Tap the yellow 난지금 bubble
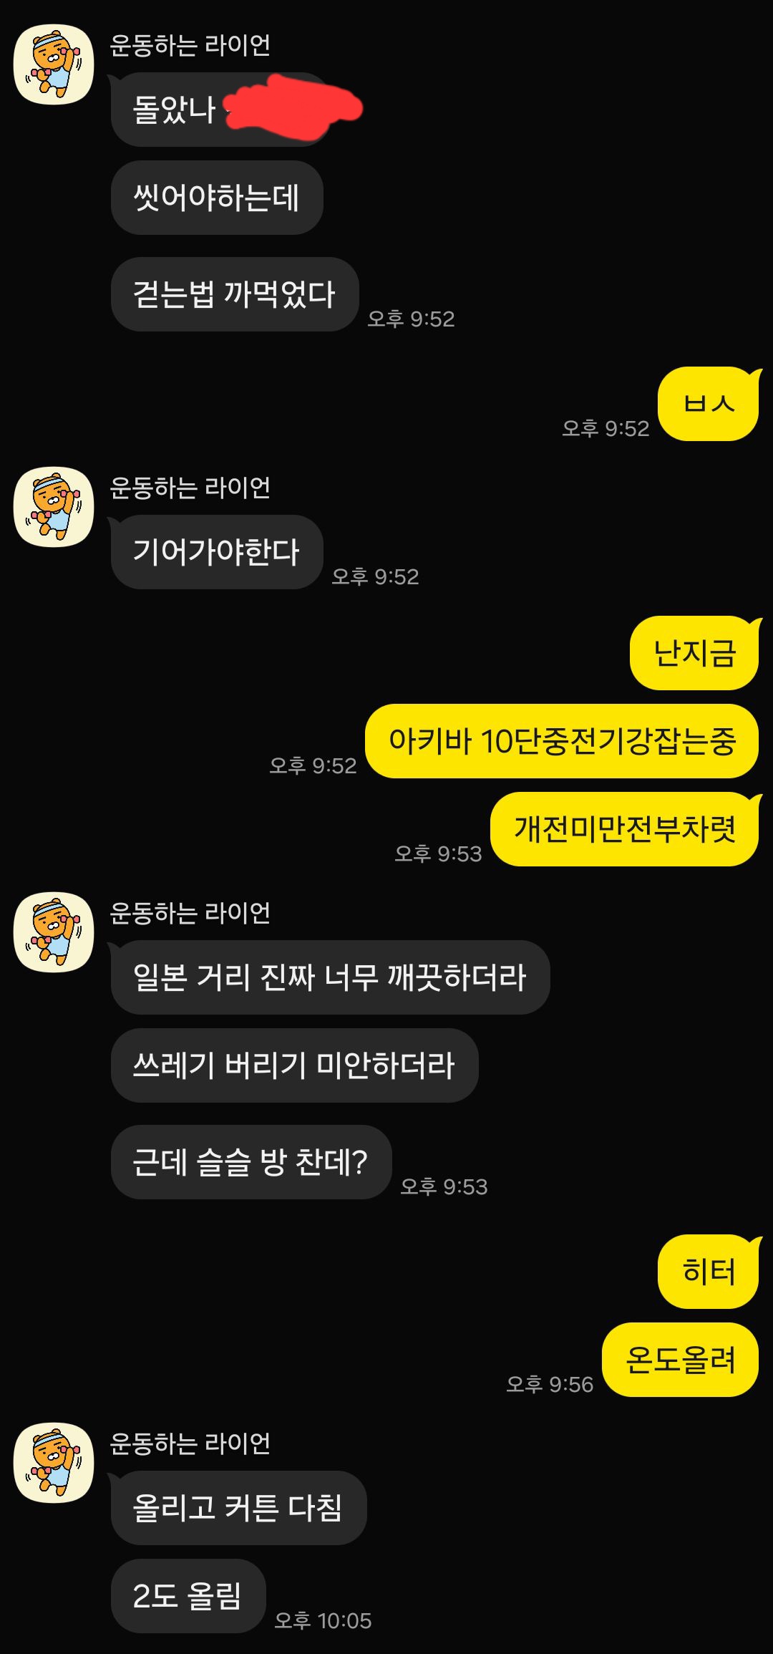This screenshot has width=773, height=1654. pyautogui.click(x=694, y=653)
